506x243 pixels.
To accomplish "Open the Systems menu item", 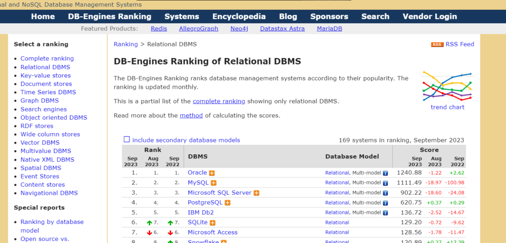I will [x=182, y=16].
